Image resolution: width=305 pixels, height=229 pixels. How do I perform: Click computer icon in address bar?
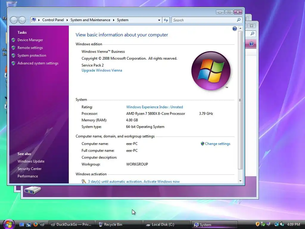tap(34, 20)
